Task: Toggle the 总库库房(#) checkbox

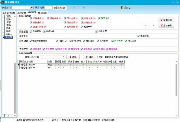Action: 65,27
